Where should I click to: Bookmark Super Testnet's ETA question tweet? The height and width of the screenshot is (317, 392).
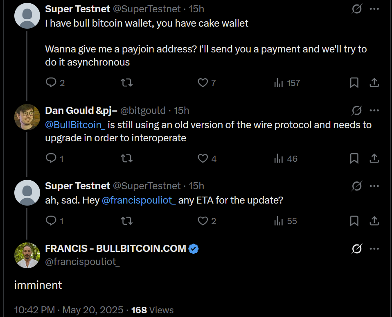(x=354, y=221)
